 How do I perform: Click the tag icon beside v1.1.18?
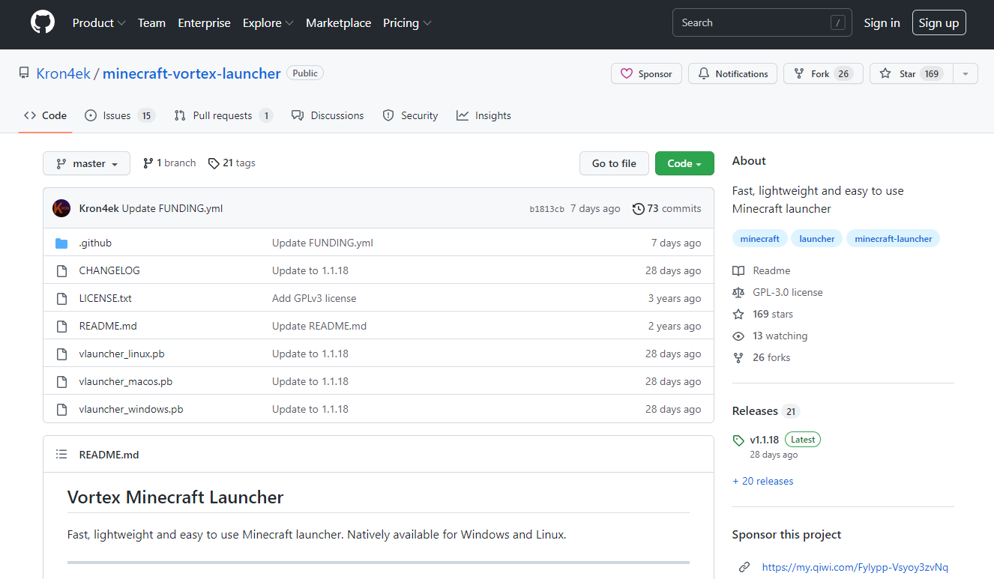(738, 440)
